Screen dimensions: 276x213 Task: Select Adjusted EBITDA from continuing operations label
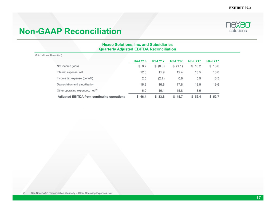tap(92, 97)
